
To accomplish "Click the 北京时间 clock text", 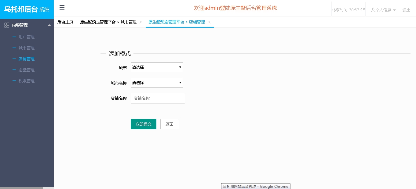I will pyautogui.click(x=348, y=10).
